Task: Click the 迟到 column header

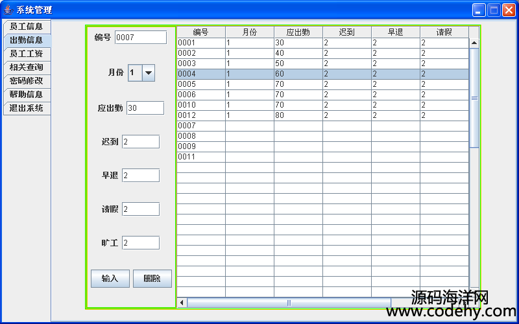Action: [347, 32]
